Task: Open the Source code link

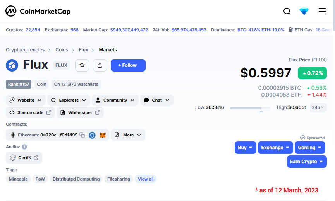Action: click(x=30, y=112)
